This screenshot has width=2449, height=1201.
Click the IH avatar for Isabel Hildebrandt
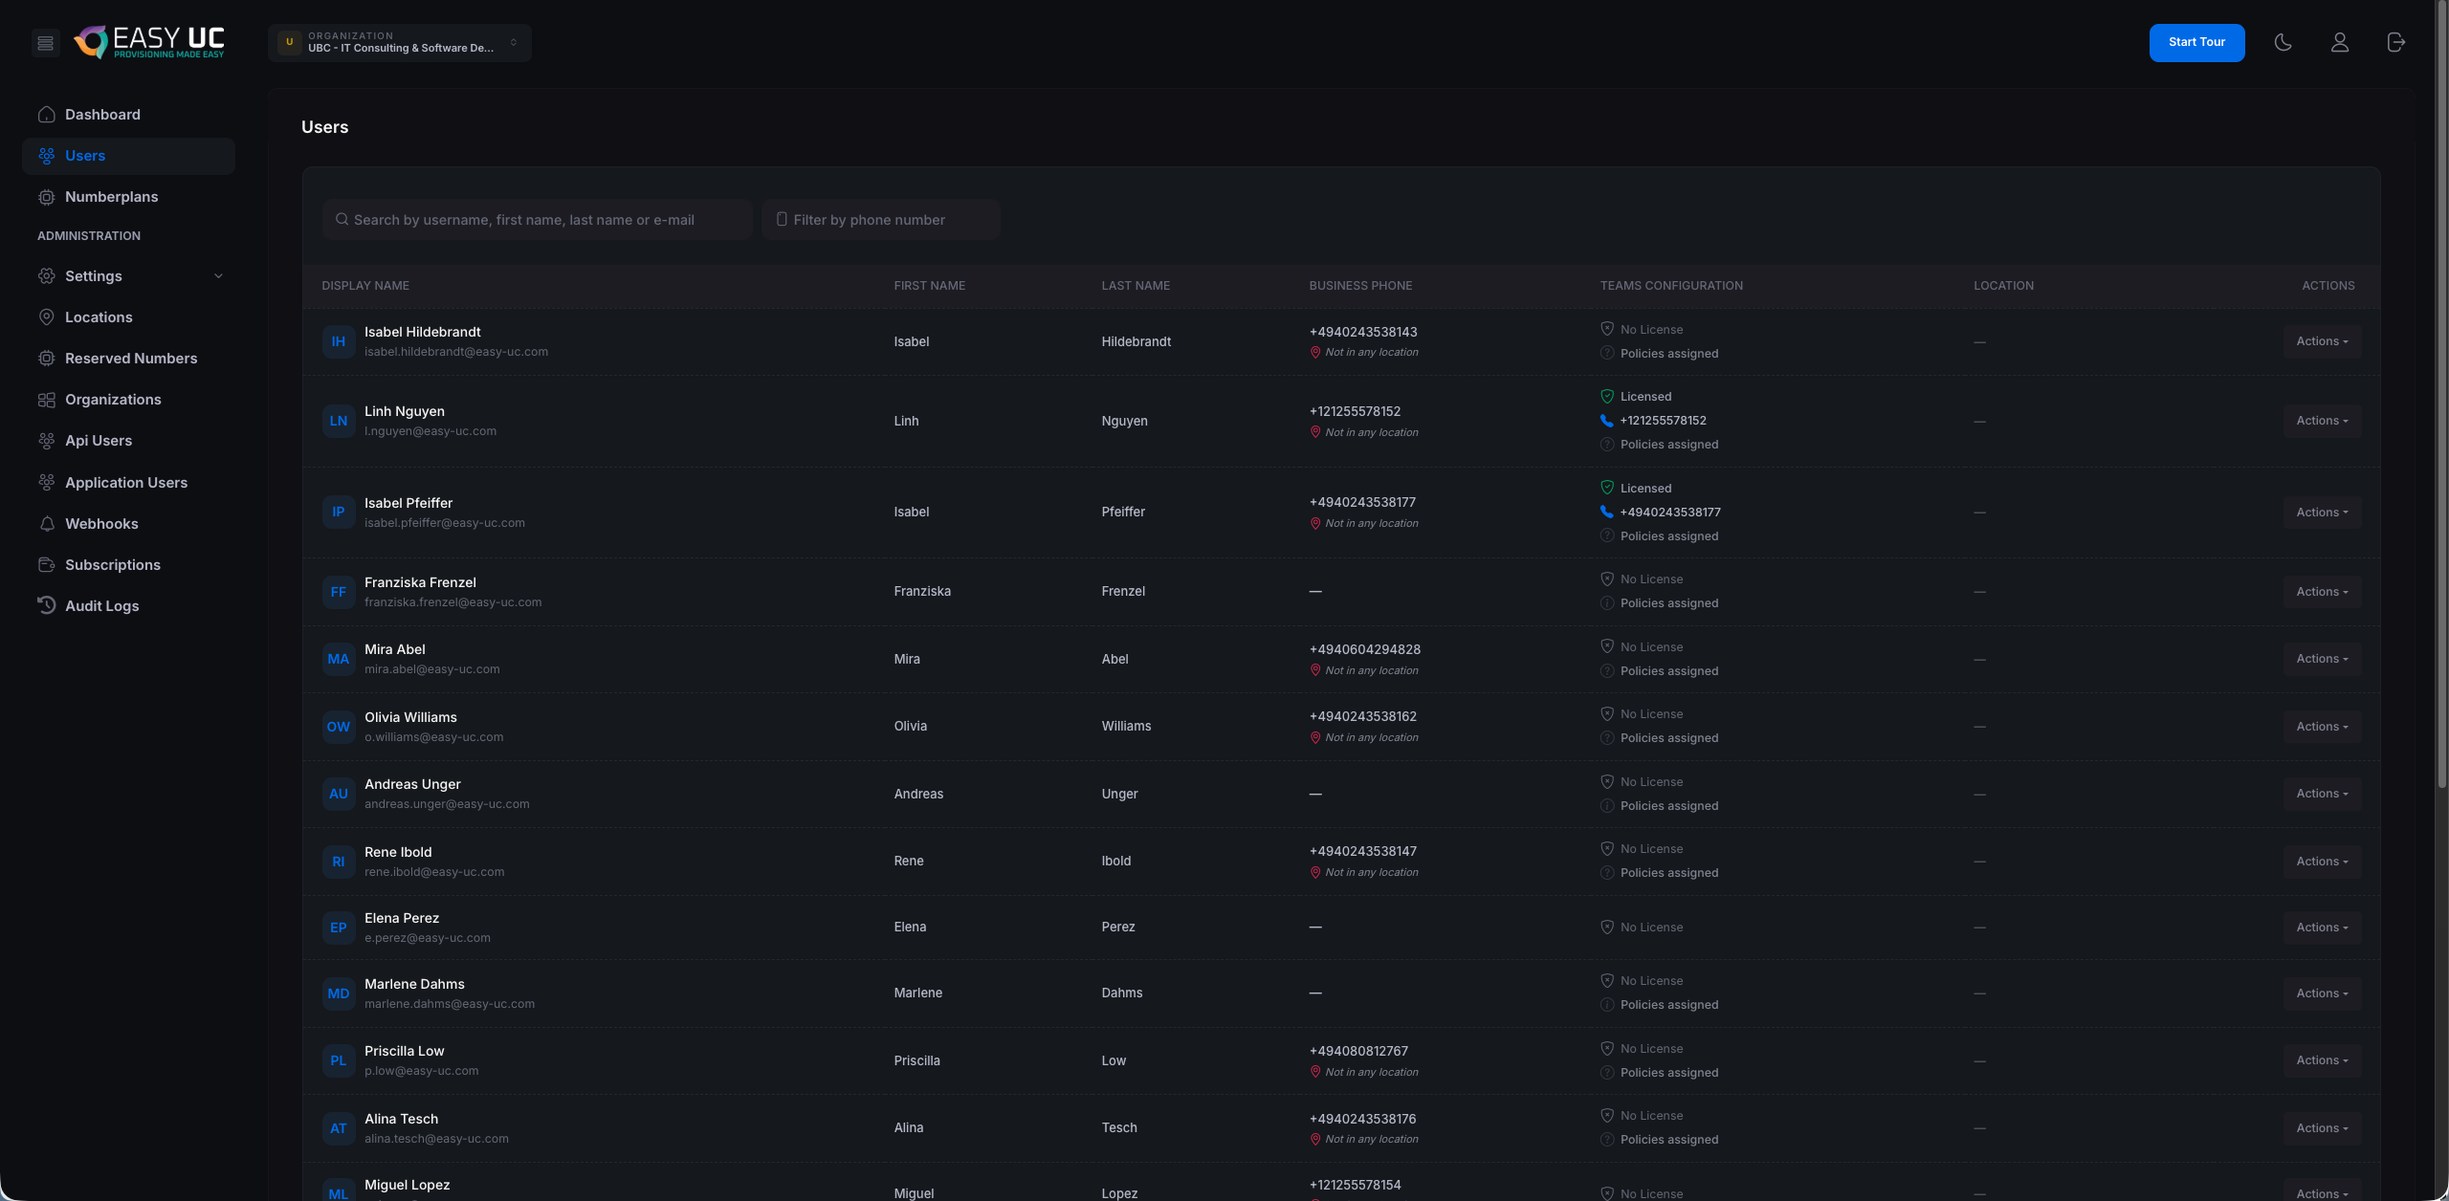tap(339, 341)
